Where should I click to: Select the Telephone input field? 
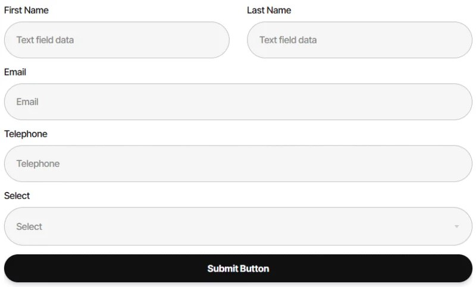coord(238,163)
